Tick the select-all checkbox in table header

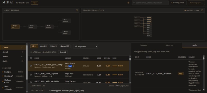[x=31, y=58]
